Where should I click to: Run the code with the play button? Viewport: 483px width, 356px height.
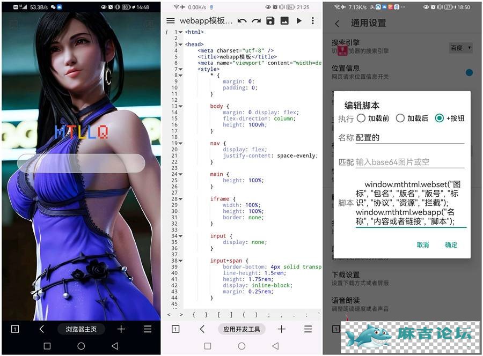click(x=299, y=20)
